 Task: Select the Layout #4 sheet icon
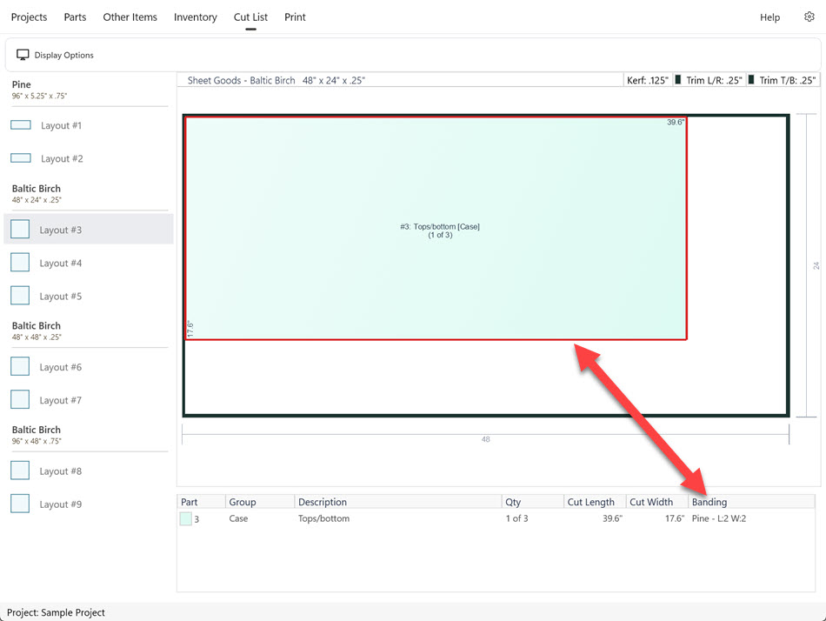point(20,263)
